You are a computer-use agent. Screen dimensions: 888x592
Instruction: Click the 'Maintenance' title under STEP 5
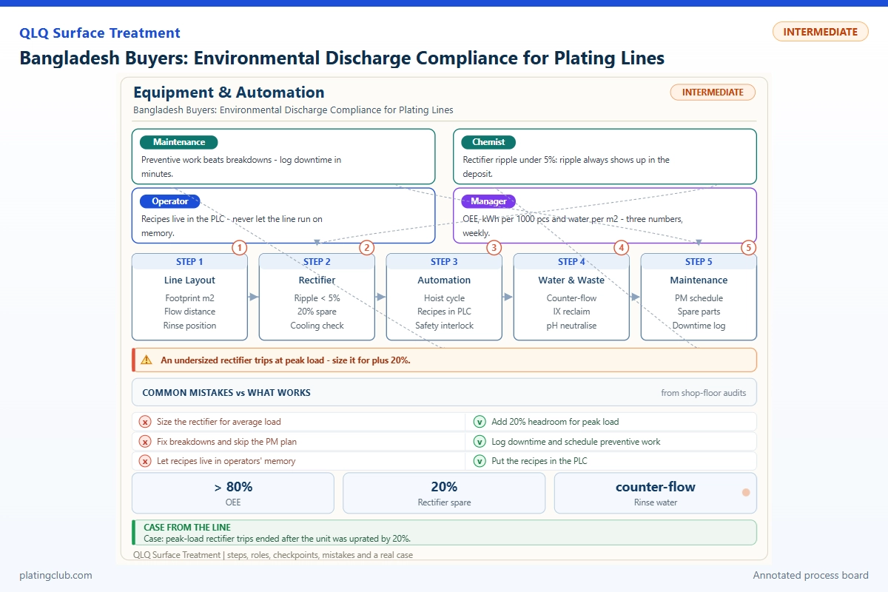pyautogui.click(x=699, y=280)
